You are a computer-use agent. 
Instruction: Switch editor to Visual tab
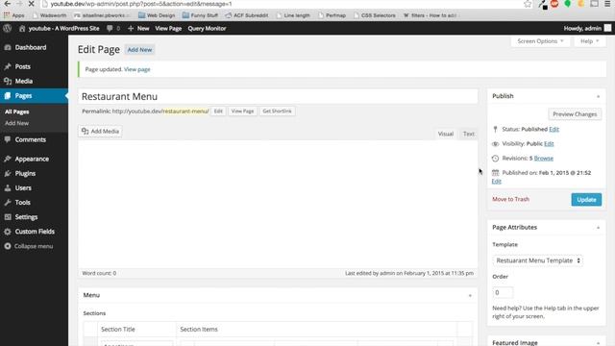pyautogui.click(x=446, y=134)
